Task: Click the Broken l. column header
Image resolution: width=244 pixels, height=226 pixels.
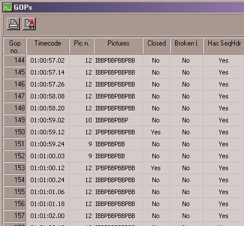Action: click(x=187, y=47)
